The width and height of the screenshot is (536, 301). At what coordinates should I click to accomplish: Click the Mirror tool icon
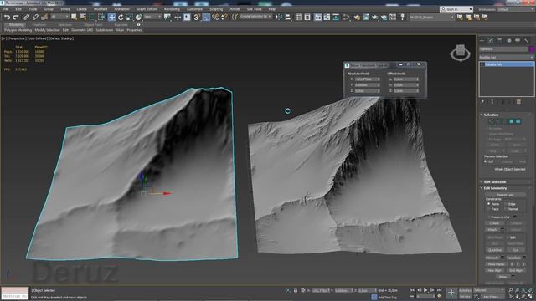279,17
